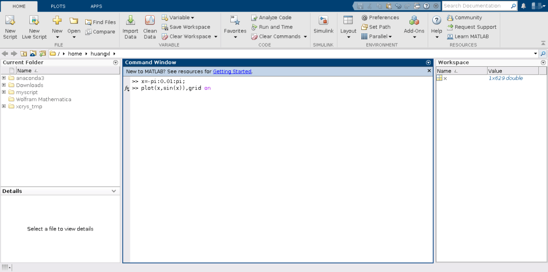Click Request Support

click(x=471, y=27)
